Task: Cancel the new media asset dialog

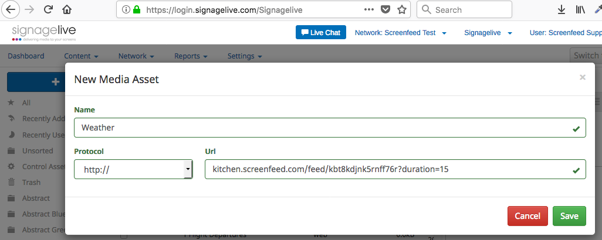Action: tap(527, 216)
